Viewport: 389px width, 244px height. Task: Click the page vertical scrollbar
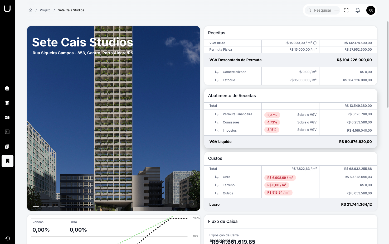[388, 64]
